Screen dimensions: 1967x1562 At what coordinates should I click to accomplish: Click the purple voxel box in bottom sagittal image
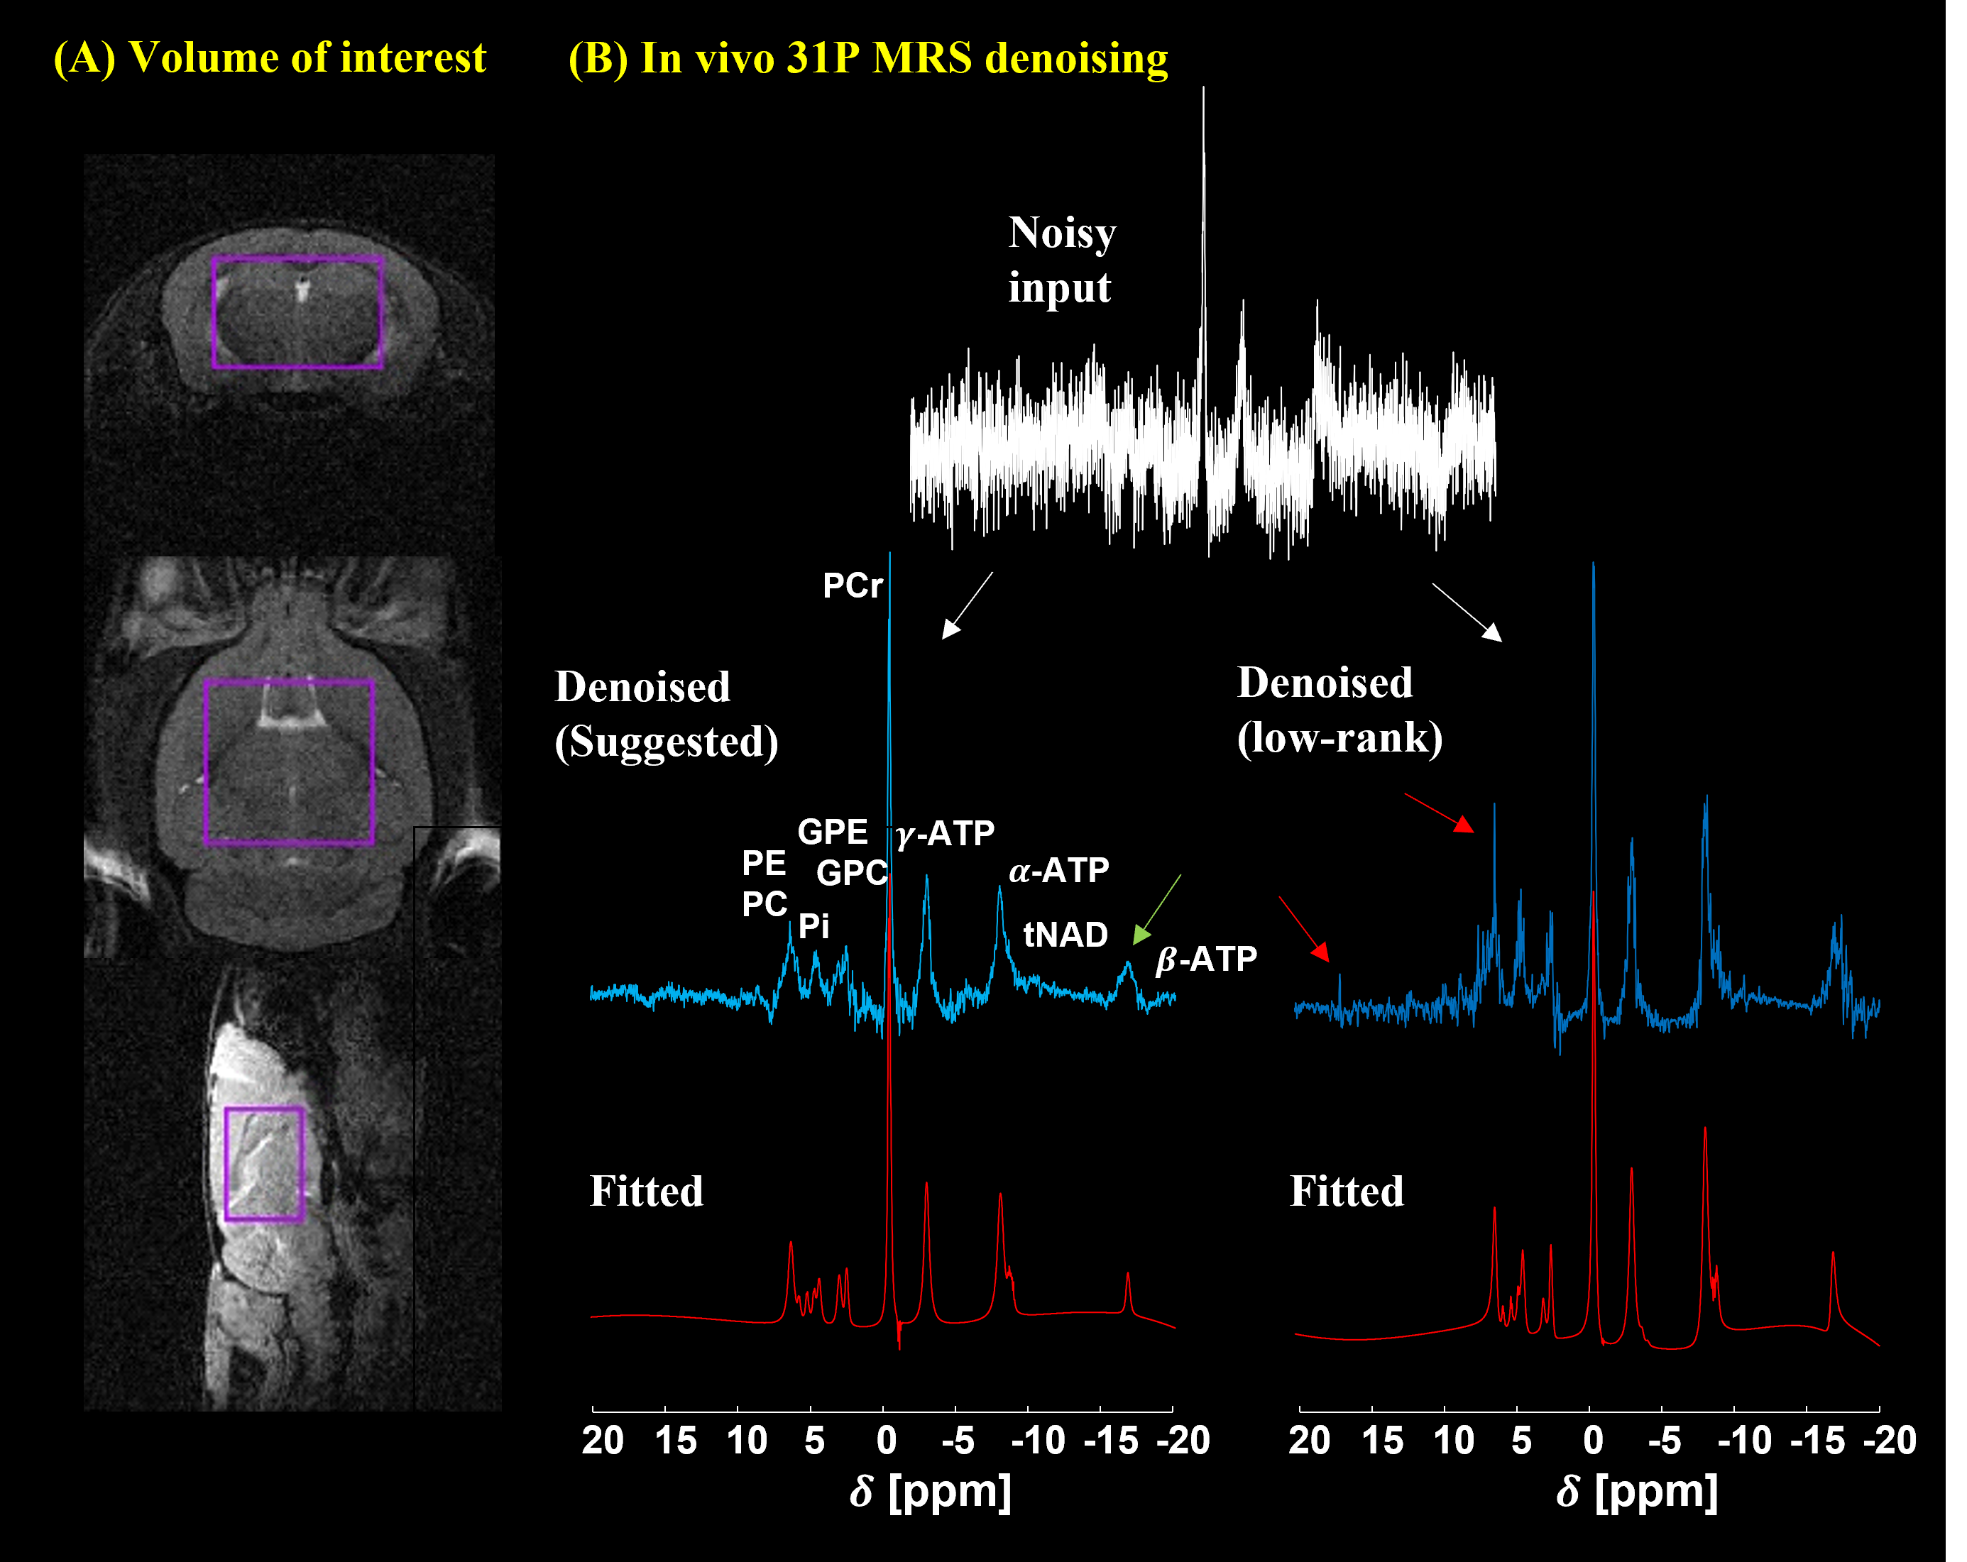(x=263, y=1164)
